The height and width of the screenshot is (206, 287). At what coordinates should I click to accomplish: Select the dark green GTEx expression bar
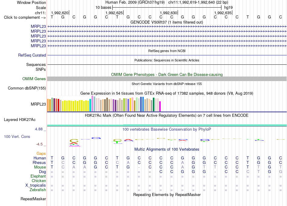tap(153, 105)
